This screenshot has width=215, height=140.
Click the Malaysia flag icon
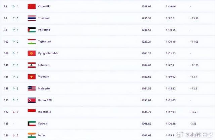(x=32, y=89)
